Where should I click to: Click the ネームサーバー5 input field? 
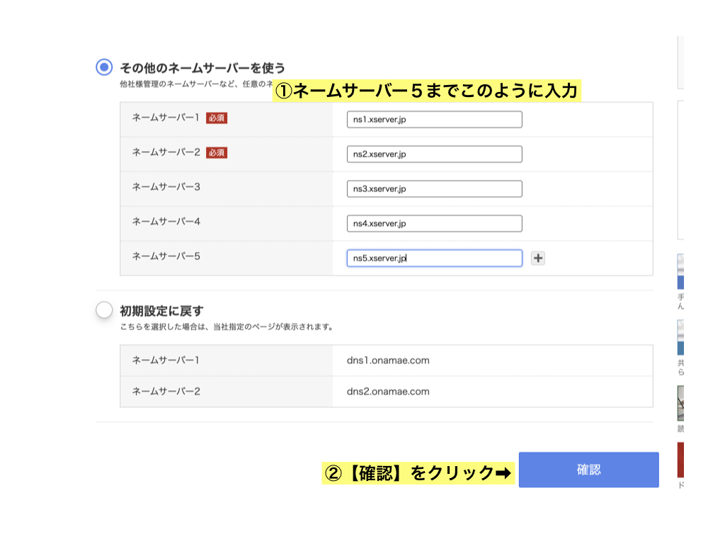tap(434, 258)
